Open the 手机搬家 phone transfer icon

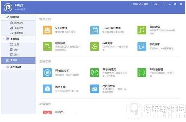pyautogui.click(x=142, y=46)
